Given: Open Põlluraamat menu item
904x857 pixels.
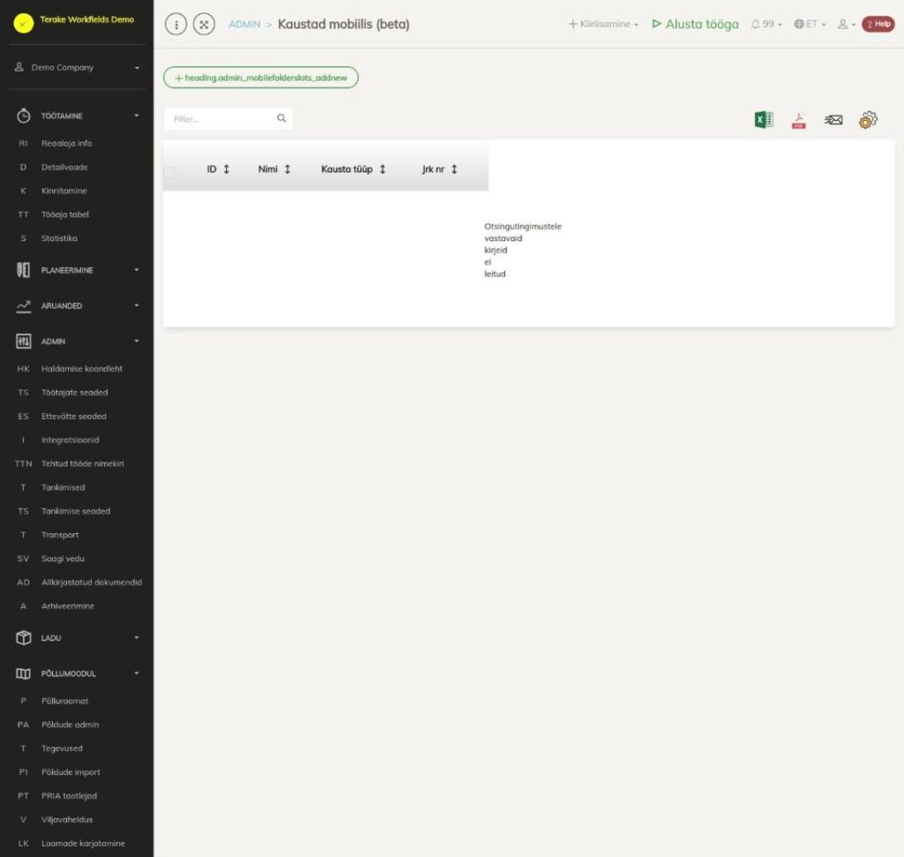Looking at the screenshot, I should point(65,701).
